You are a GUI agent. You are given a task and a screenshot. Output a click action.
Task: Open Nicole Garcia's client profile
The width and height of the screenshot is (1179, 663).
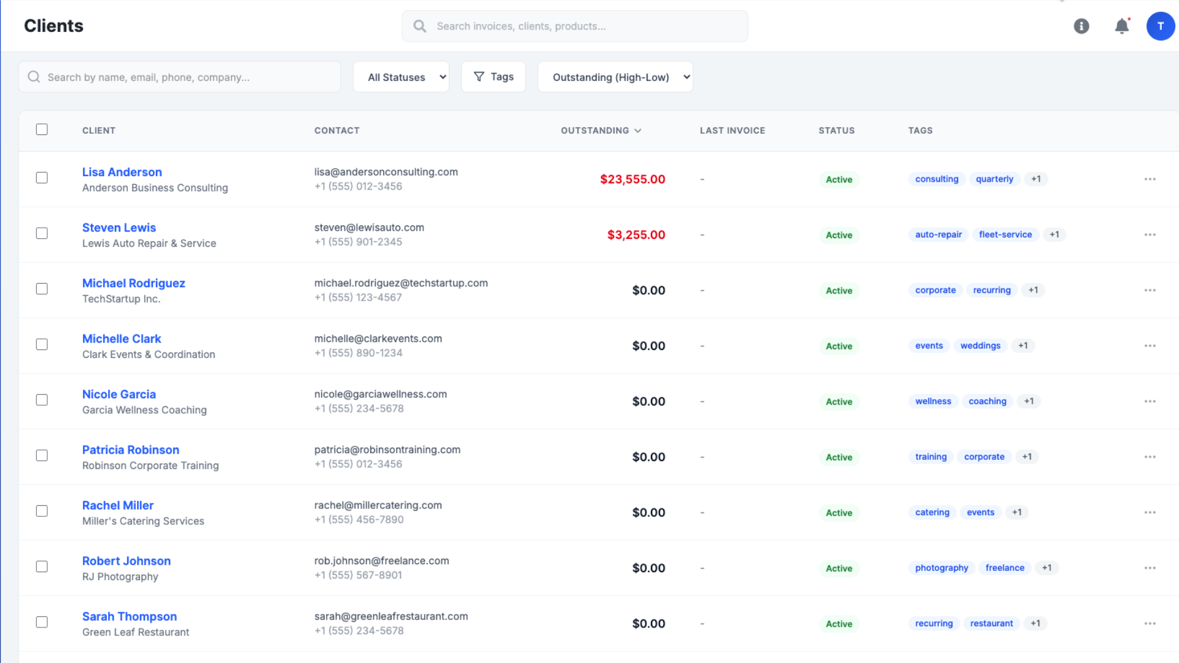tap(119, 394)
